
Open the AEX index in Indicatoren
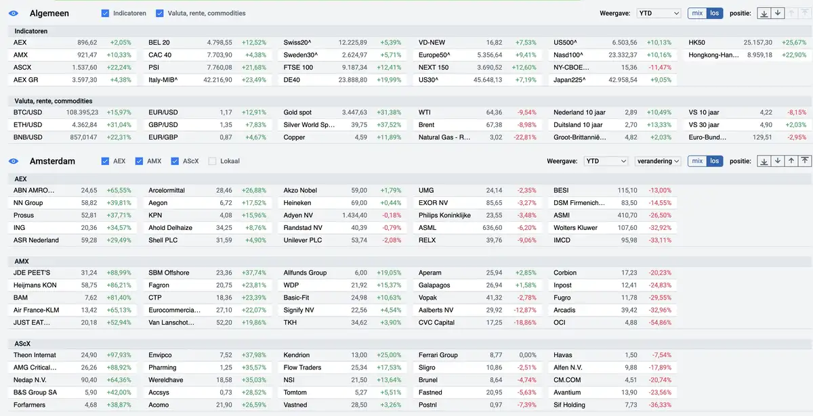tap(20, 43)
